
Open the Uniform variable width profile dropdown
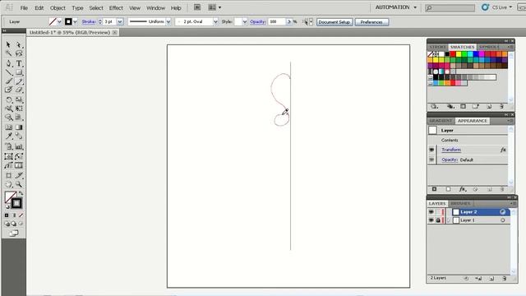(168, 21)
